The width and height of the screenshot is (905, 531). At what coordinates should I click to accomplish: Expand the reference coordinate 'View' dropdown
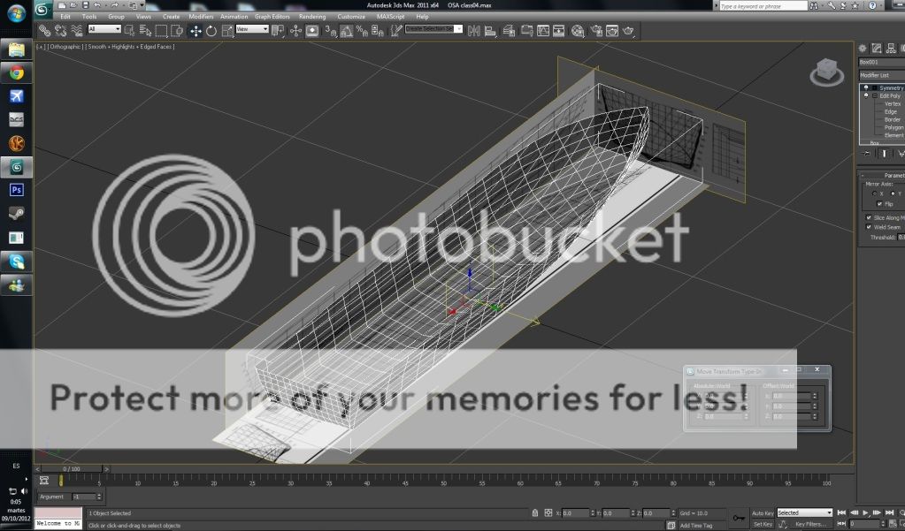pos(252,29)
